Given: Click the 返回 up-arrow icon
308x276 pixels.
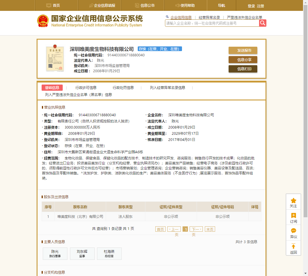Looking at the screenshot, I should pyautogui.click(x=293, y=247).
